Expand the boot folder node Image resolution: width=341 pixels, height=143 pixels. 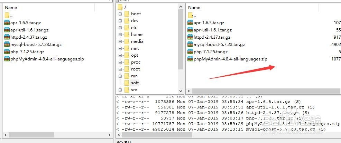tap(120, 14)
